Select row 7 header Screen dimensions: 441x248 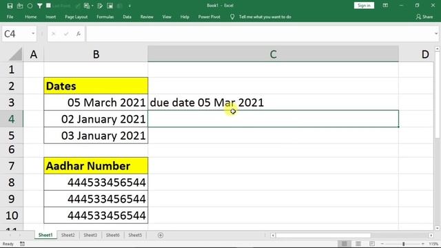click(12, 166)
